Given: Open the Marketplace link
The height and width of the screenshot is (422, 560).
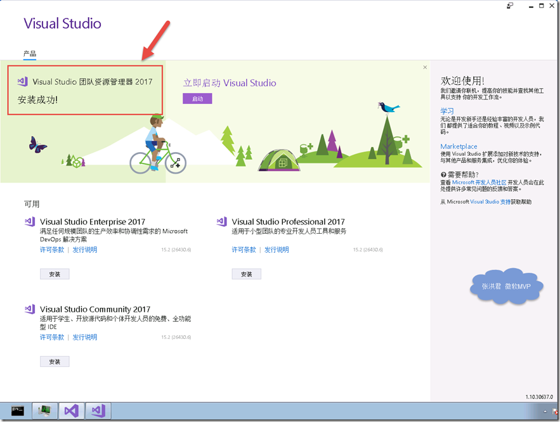Looking at the screenshot, I should [459, 146].
